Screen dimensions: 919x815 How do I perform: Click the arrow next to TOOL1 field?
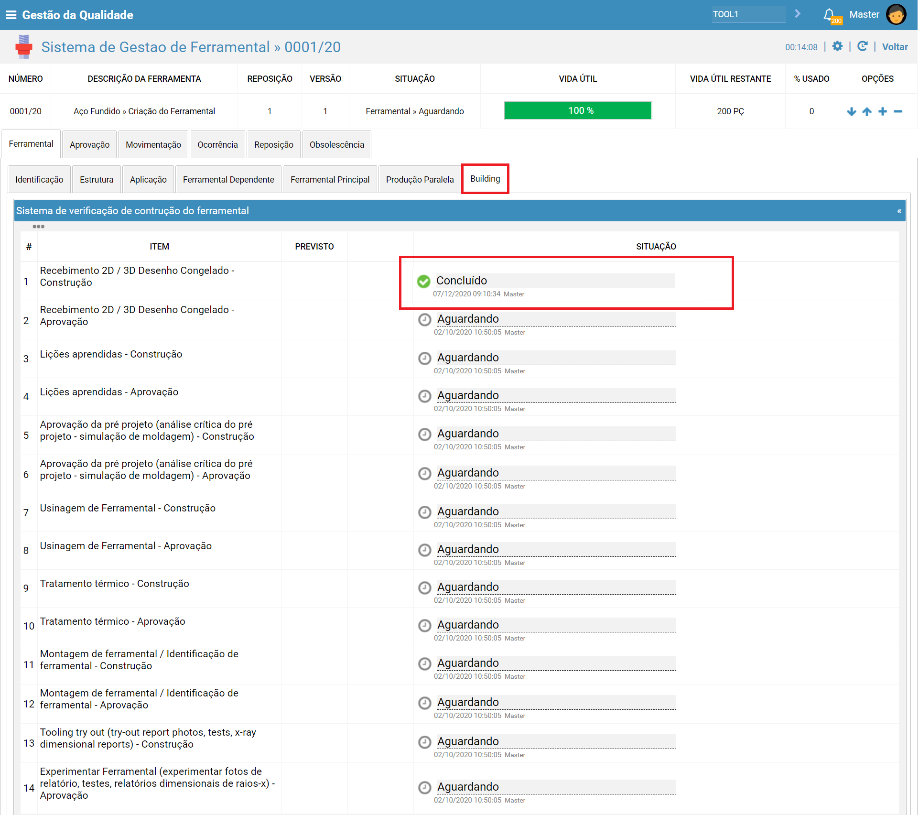pyautogui.click(x=798, y=14)
